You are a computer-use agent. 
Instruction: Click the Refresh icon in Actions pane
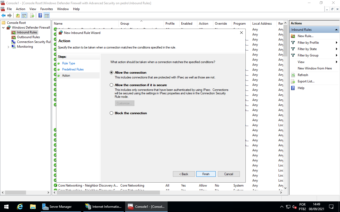pyautogui.click(x=293, y=75)
